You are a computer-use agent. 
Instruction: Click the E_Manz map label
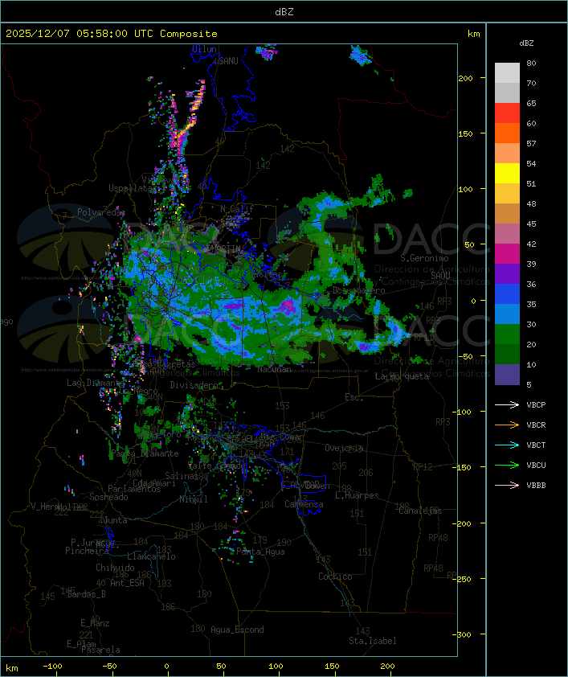pos(95,623)
